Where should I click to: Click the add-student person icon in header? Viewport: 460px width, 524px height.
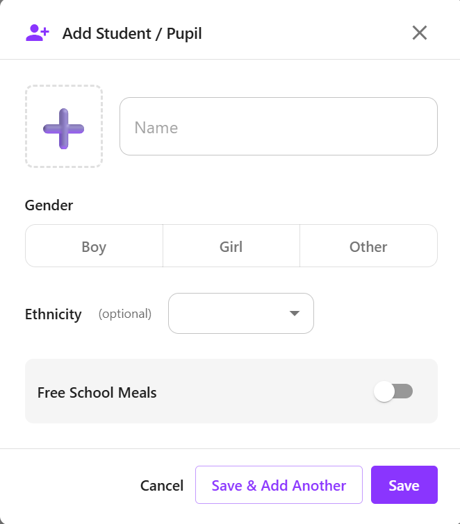coord(37,33)
